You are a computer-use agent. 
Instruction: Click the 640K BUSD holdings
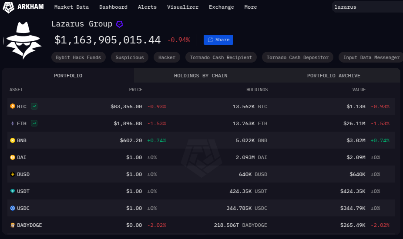pos(253,174)
